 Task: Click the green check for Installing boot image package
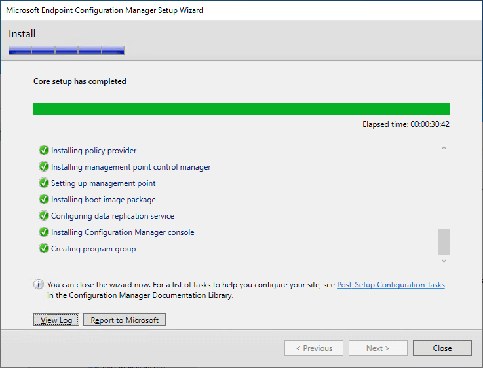44,199
